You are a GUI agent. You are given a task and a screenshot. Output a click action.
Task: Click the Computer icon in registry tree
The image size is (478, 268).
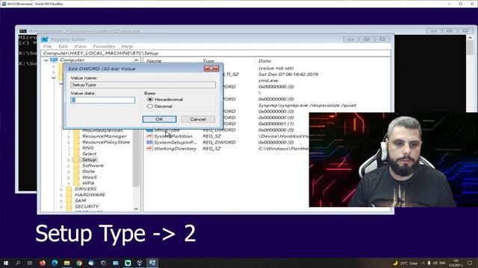click(x=54, y=60)
